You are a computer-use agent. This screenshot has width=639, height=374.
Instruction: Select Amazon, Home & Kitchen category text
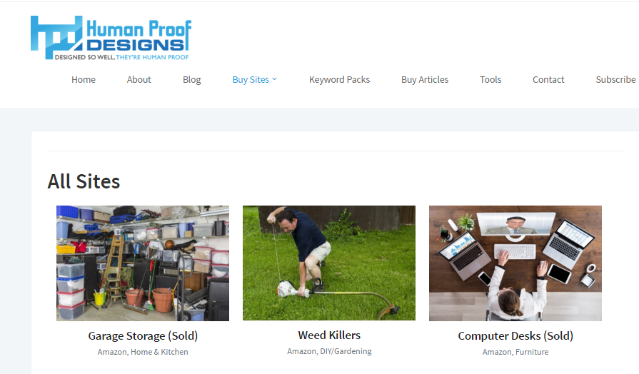point(143,352)
